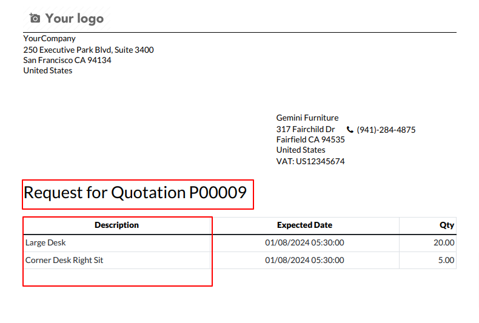Click the 20.00 quantity value
The image size is (479, 323).
click(444, 242)
